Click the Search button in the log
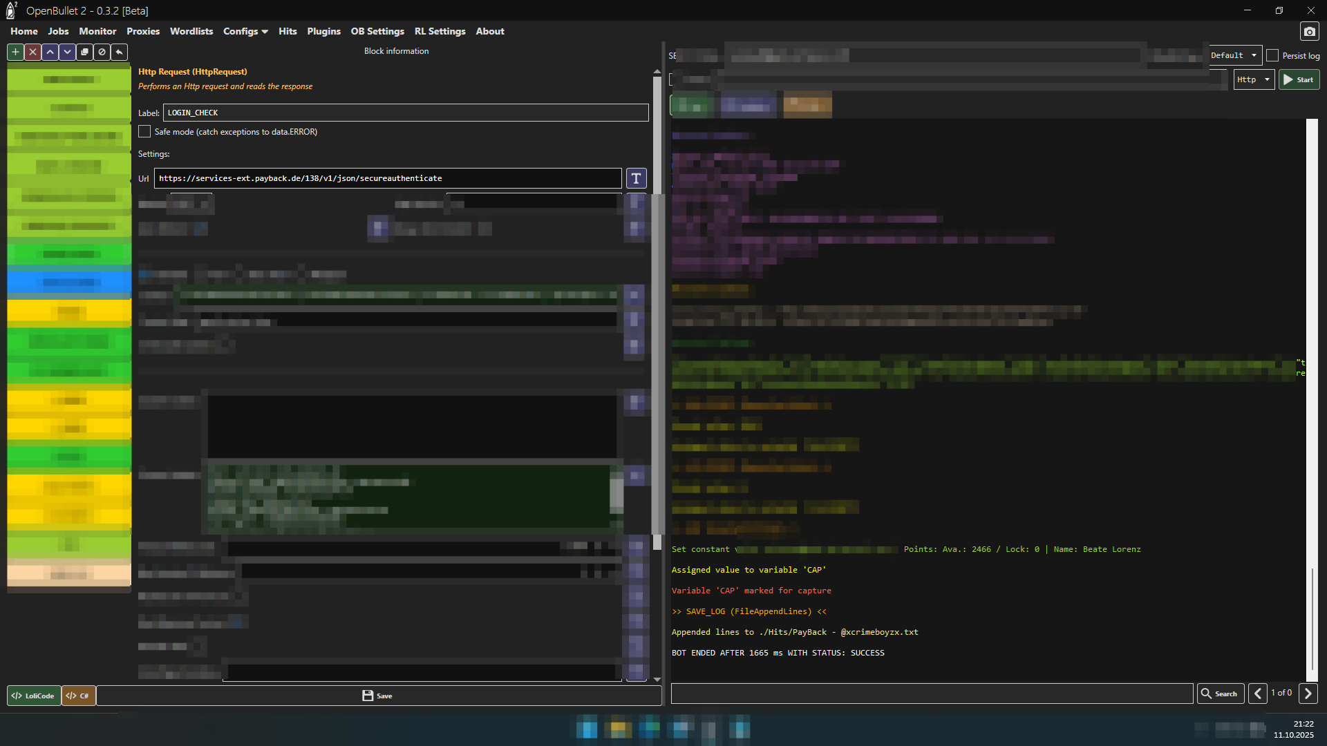The width and height of the screenshot is (1327, 746). point(1221,694)
